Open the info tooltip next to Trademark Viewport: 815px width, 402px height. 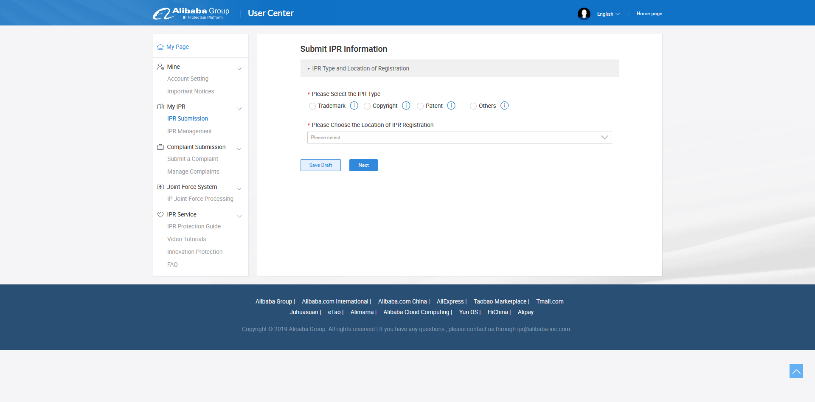(x=354, y=106)
